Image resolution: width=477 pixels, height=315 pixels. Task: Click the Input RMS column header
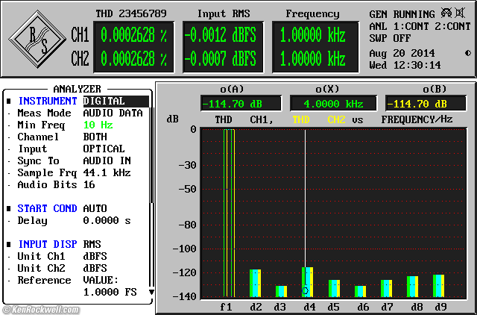point(224,13)
